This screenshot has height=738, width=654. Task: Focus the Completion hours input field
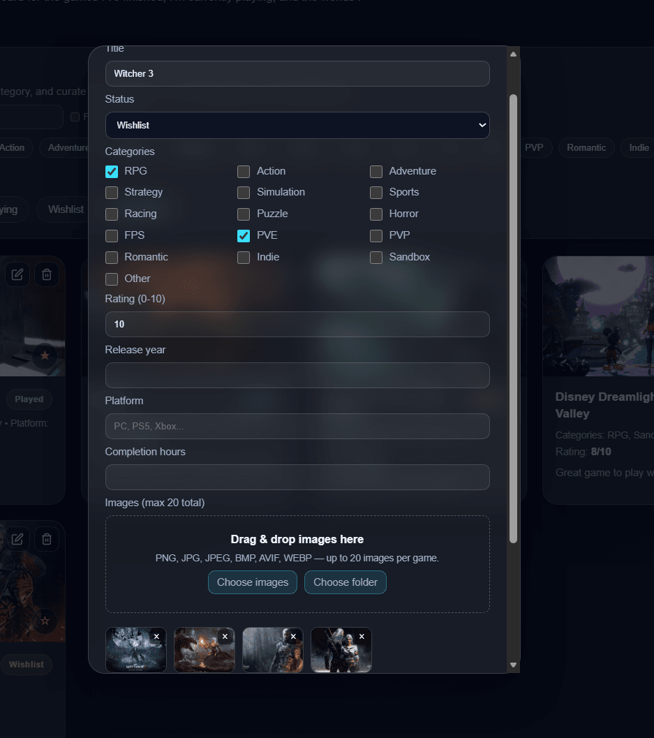297,478
